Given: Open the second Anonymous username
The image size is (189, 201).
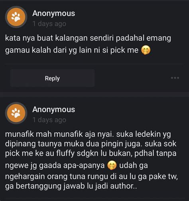Looking at the screenshot, I should [x=54, y=109].
